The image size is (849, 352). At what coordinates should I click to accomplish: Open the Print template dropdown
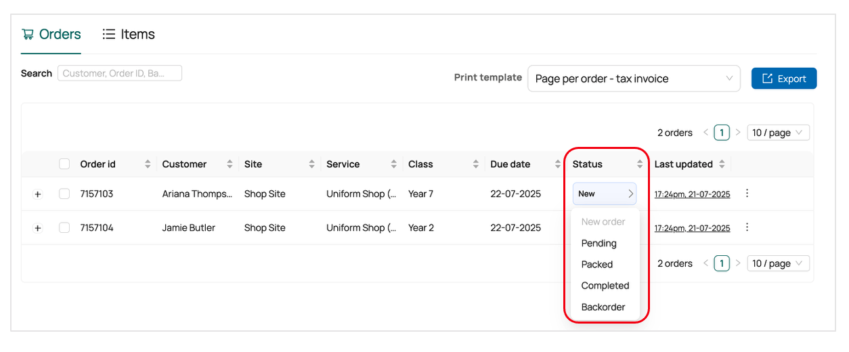pyautogui.click(x=634, y=79)
